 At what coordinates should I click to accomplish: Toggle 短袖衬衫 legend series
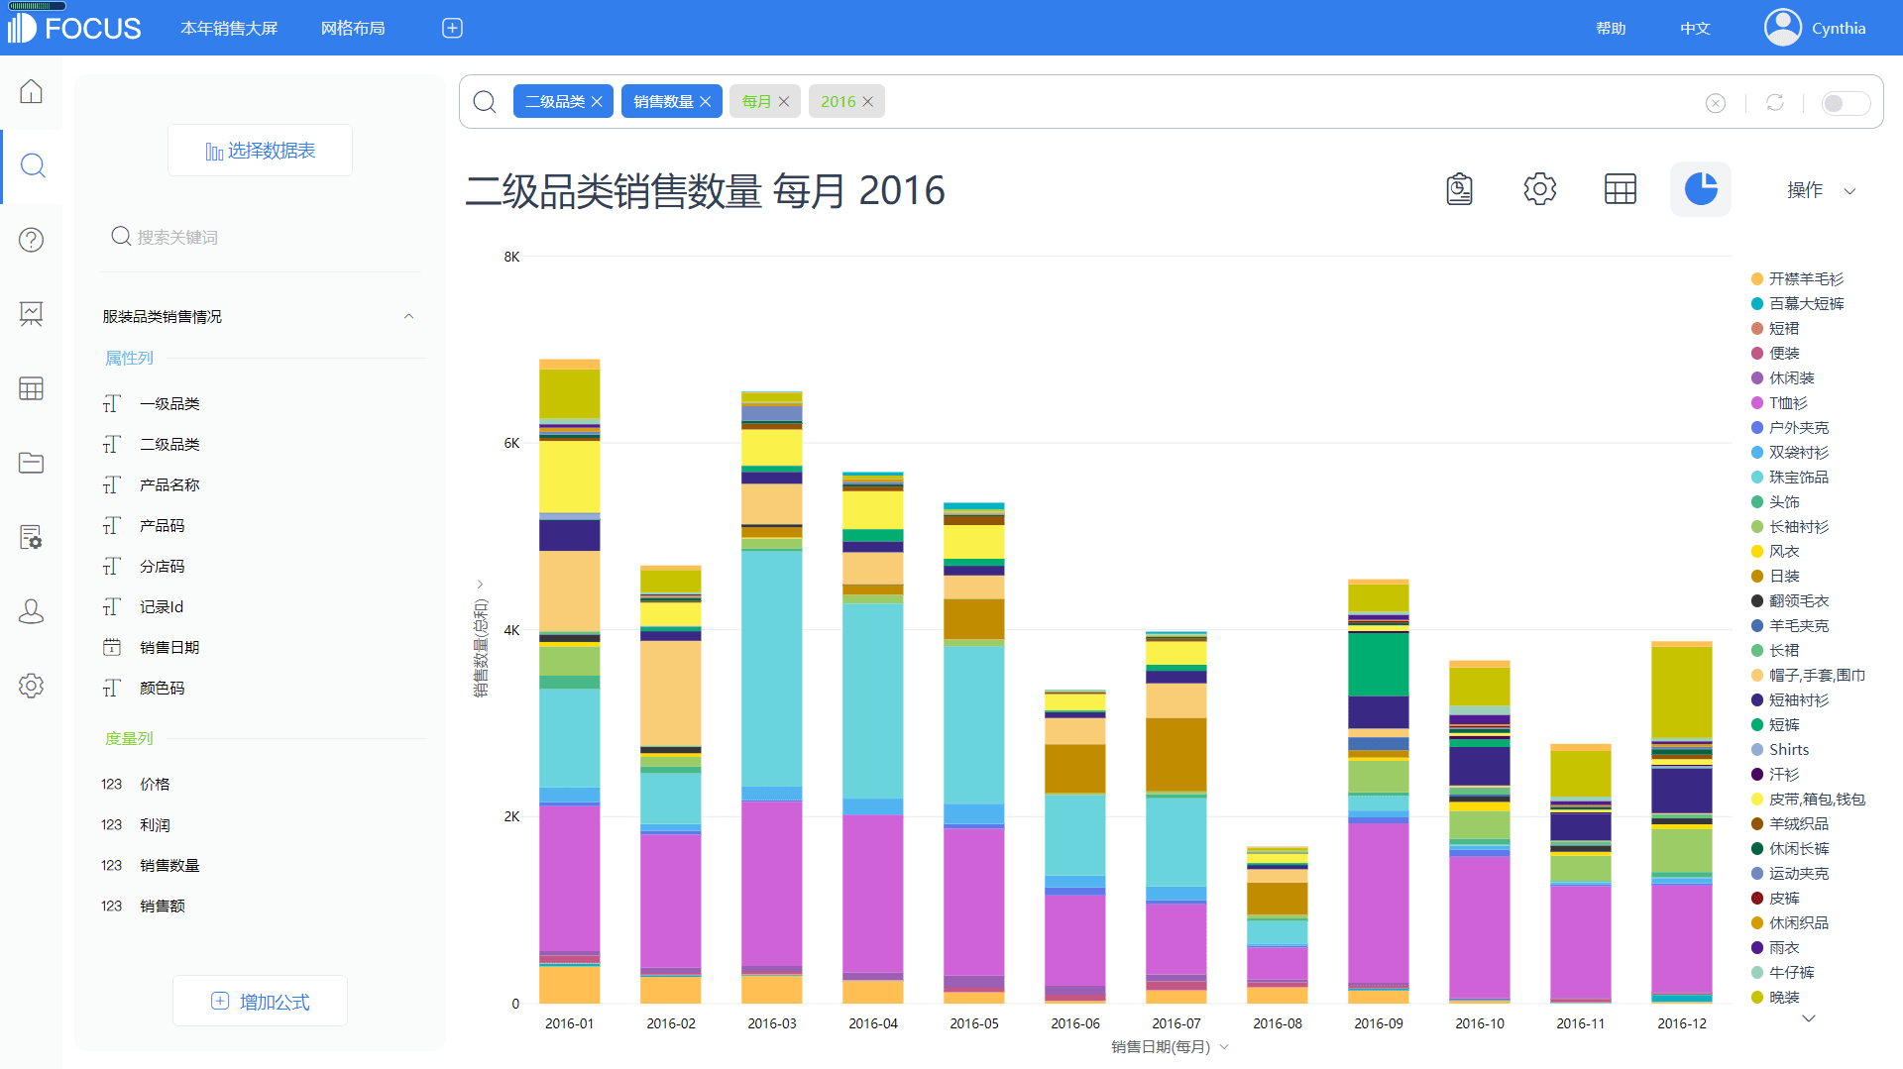(1790, 700)
